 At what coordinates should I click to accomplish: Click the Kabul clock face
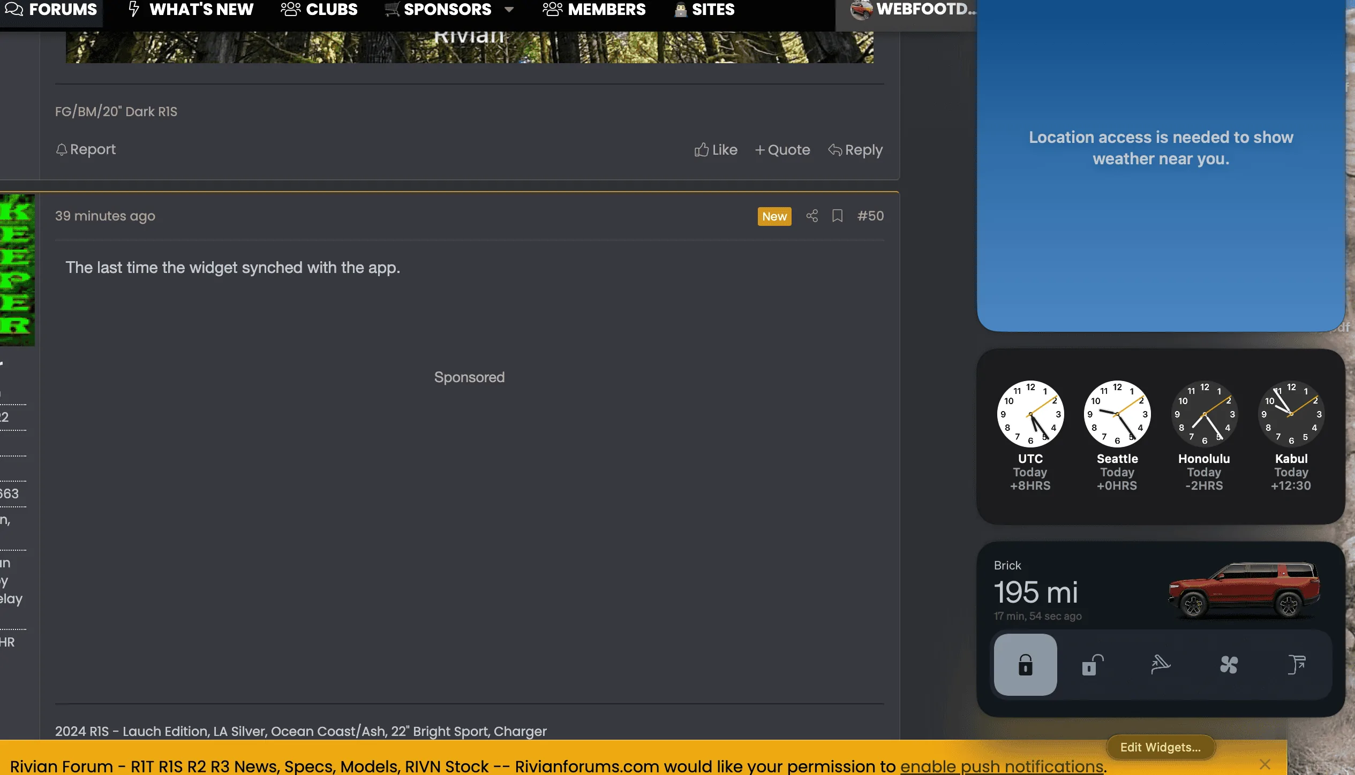(1291, 414)
